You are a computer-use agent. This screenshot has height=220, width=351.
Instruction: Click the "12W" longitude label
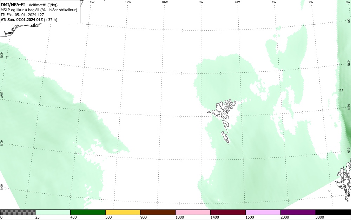128,2
